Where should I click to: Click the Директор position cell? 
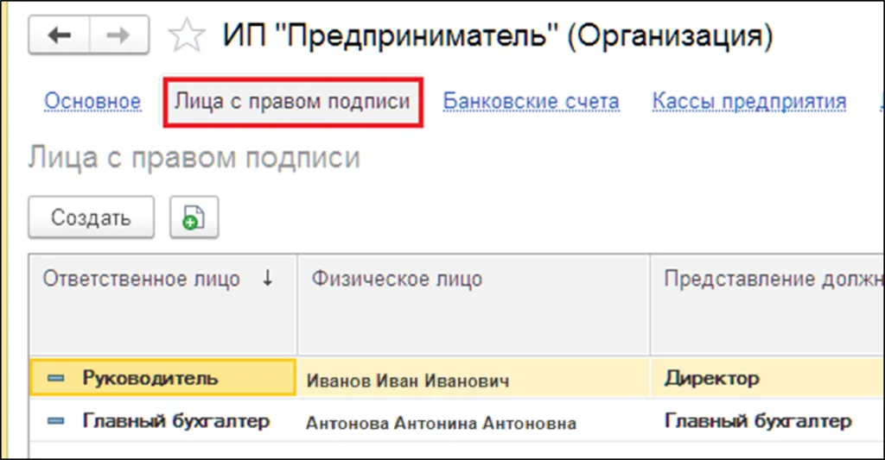[x=711, y=378]
